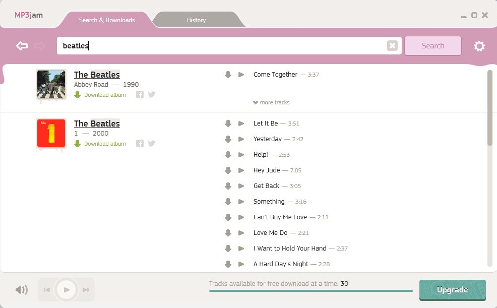Download the track Something
Image resolution: width=497 pixels, height=308 pixels.
[x=228, y=202]
